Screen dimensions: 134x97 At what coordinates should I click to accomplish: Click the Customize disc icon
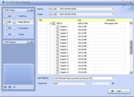point(6,28)
